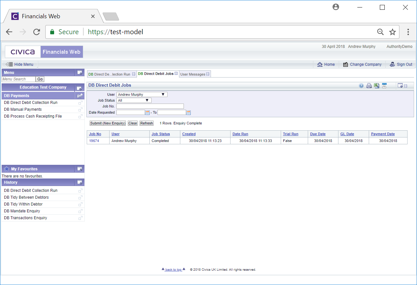Screen dimensions: 417x285
Task: Sort by Job Status column header
Action: 161,134
